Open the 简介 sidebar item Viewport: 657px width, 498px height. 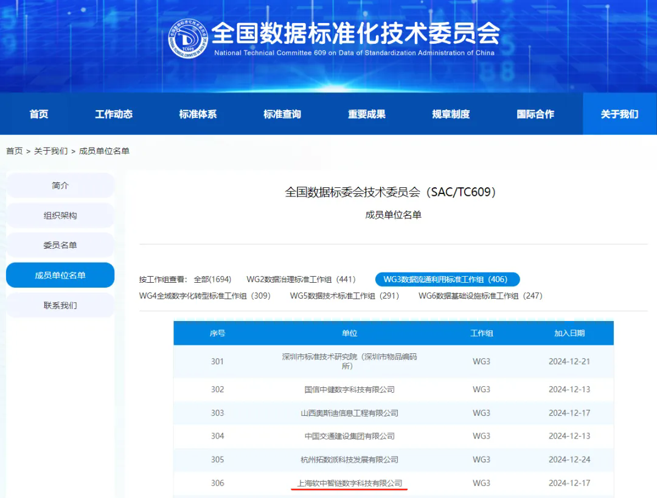(60, 185)
